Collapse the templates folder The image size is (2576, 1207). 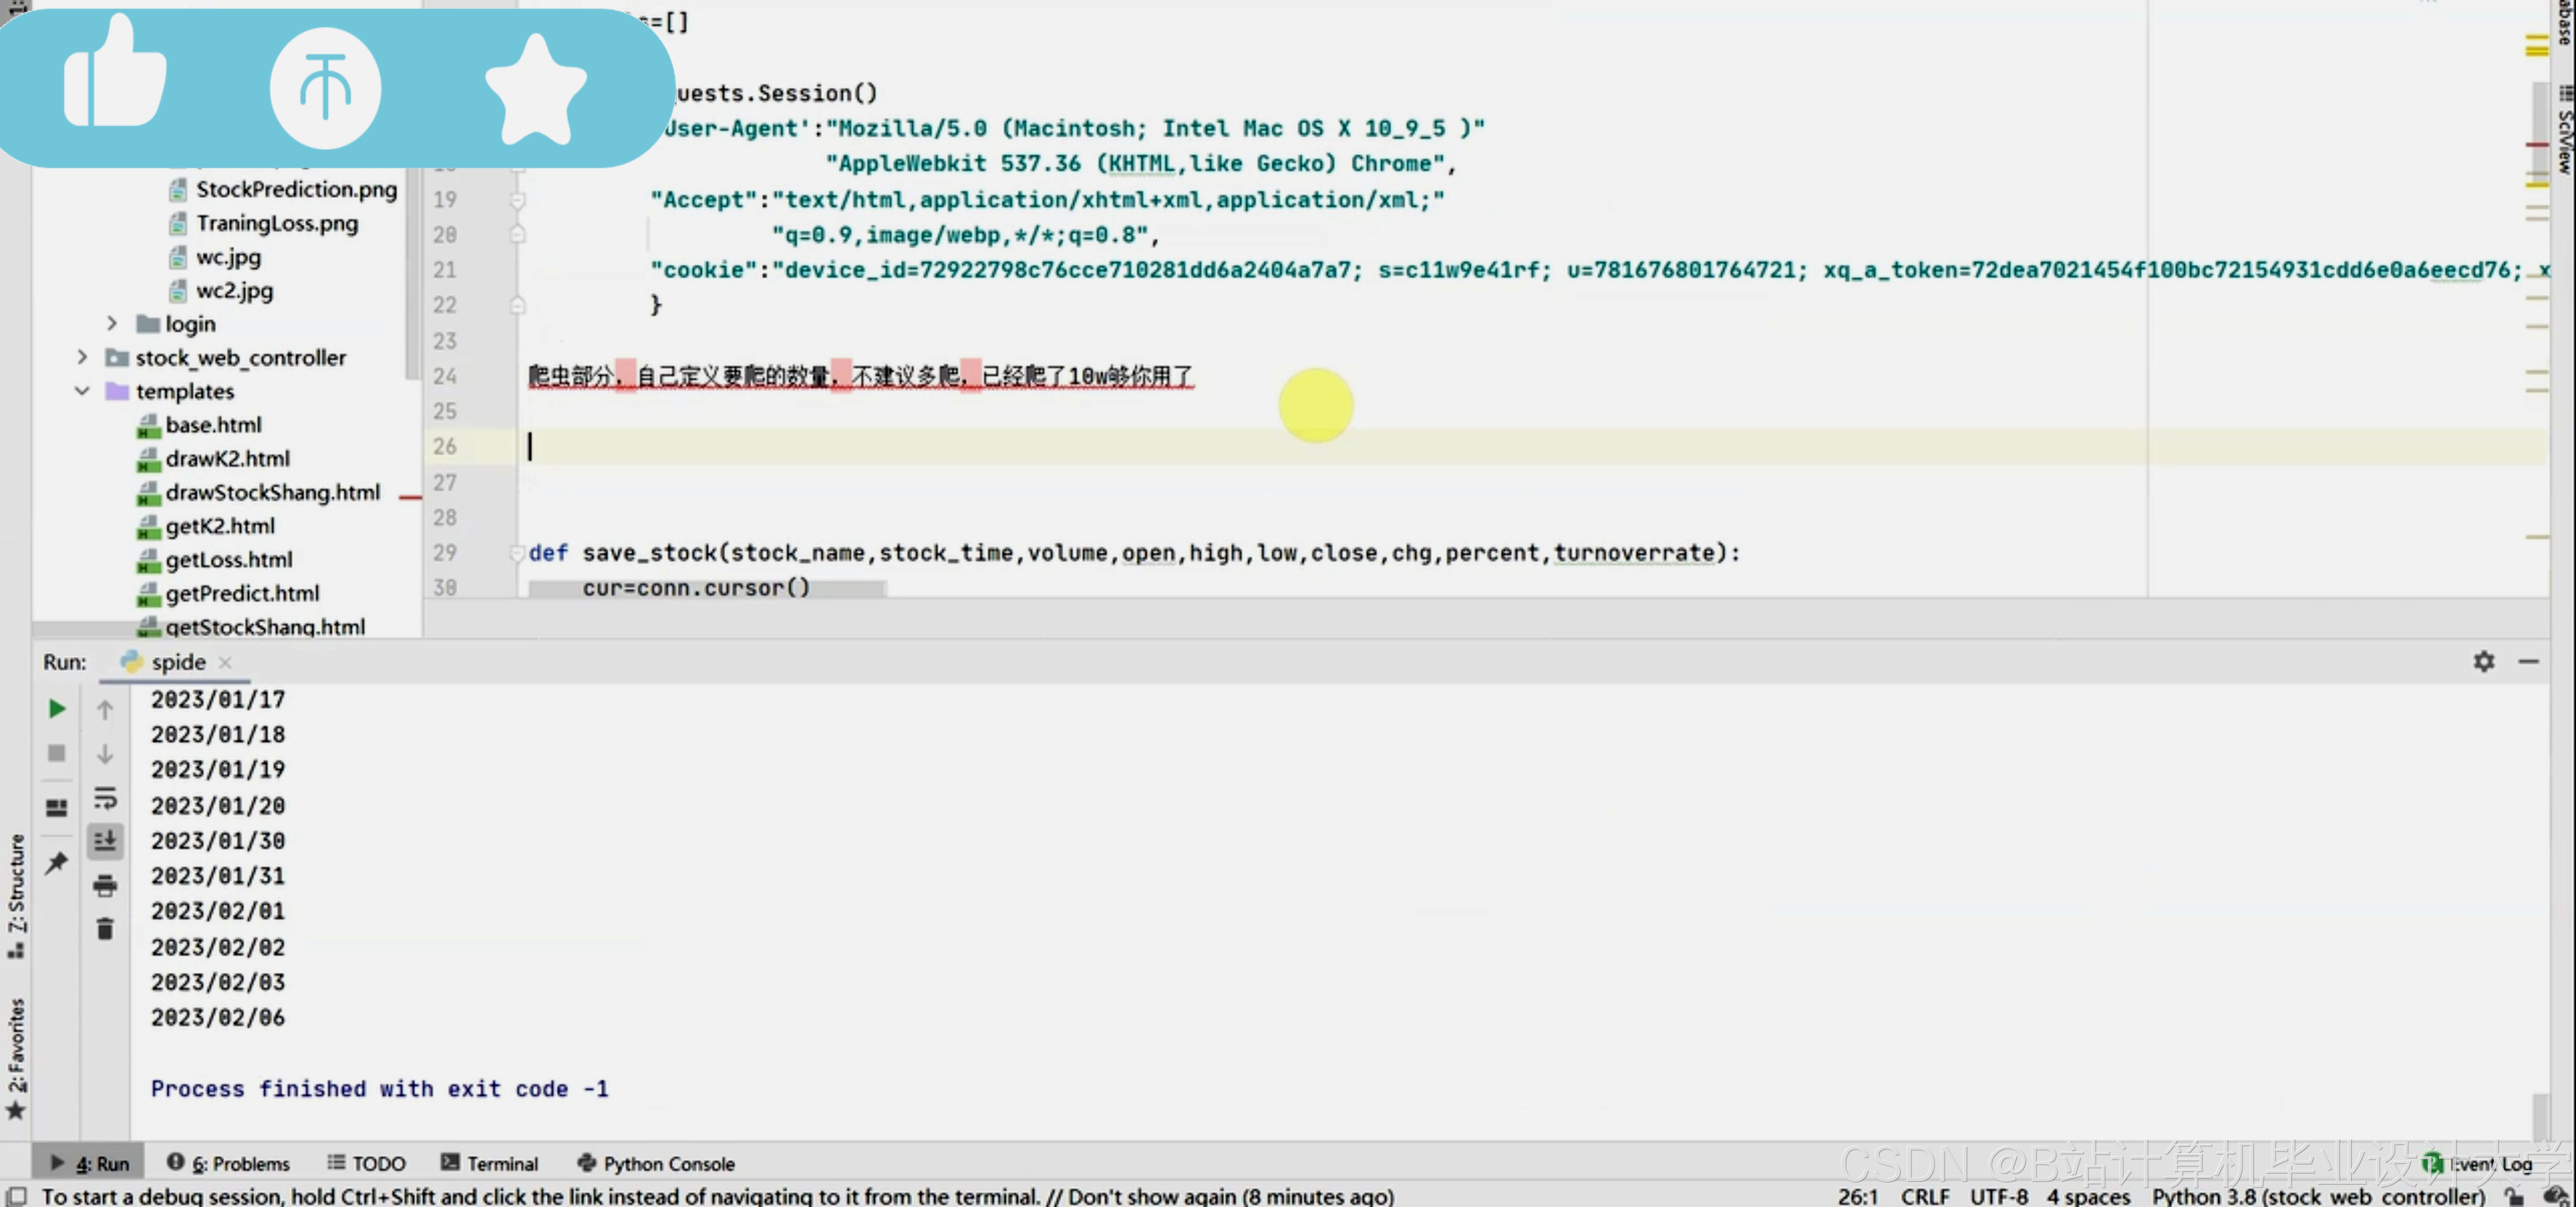tap(82, 391)
